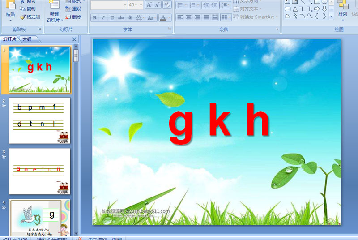
Task: Open text columns dropdown
Action: (226, 17)
